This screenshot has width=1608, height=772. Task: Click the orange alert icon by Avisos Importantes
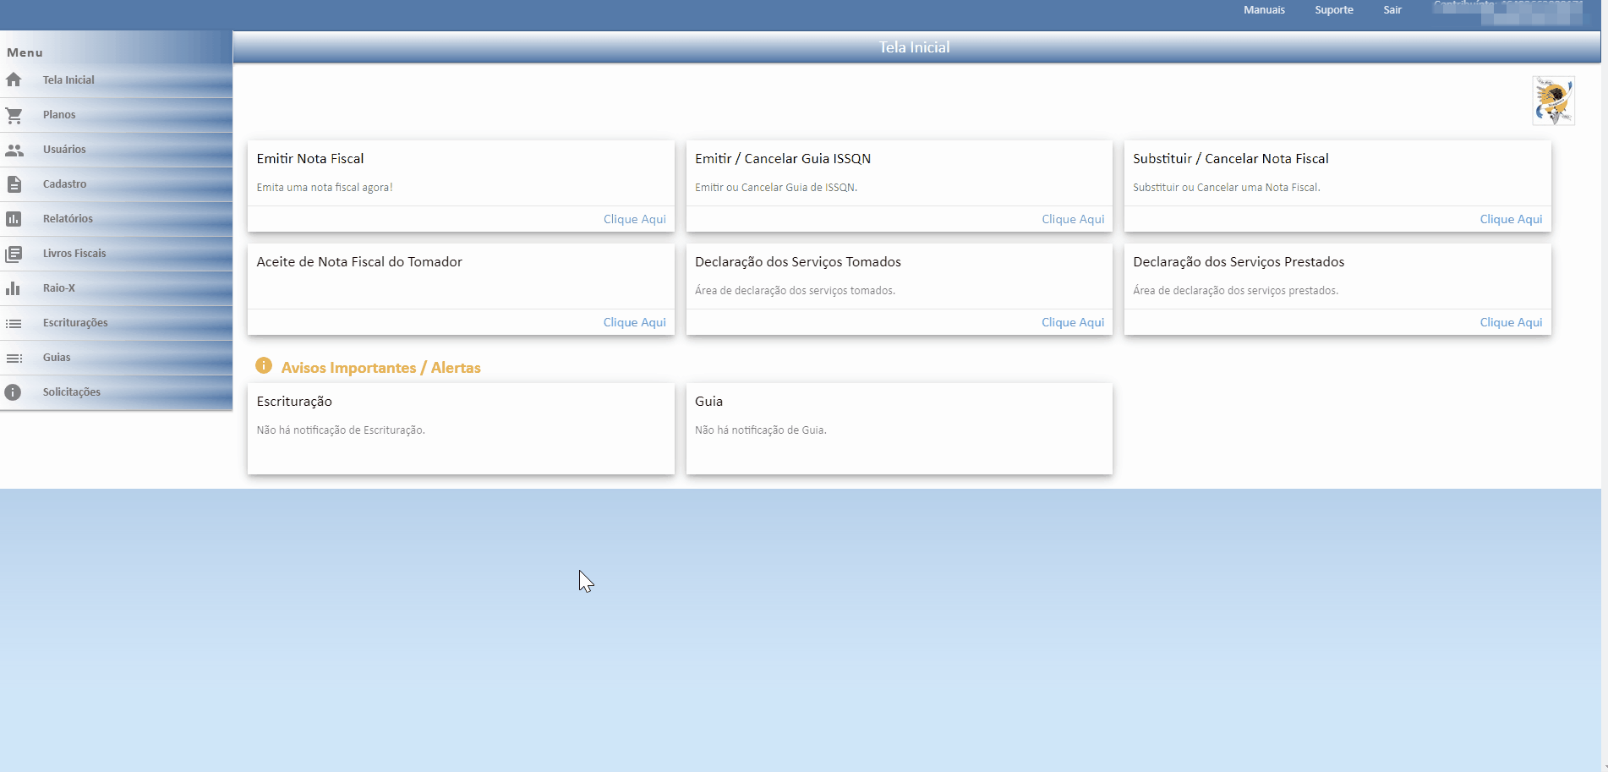click(x=264, y=365)
